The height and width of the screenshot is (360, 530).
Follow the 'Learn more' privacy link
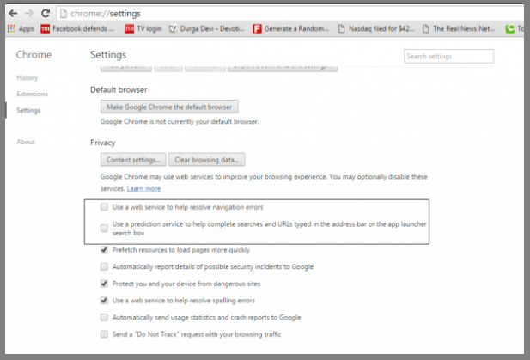(x=143, y=188)
